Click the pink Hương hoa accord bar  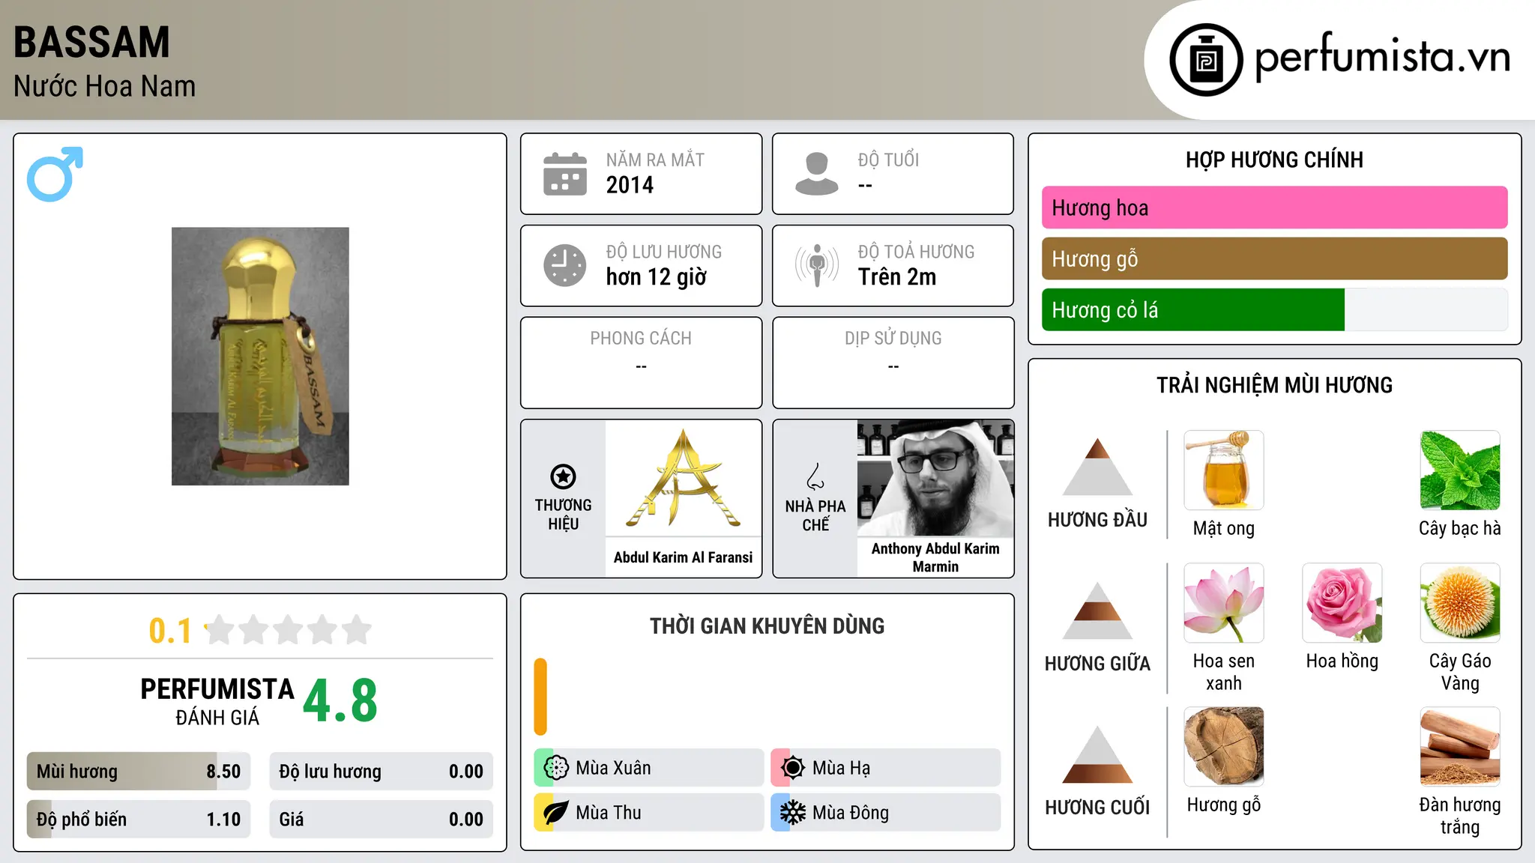pos(1275,208)
